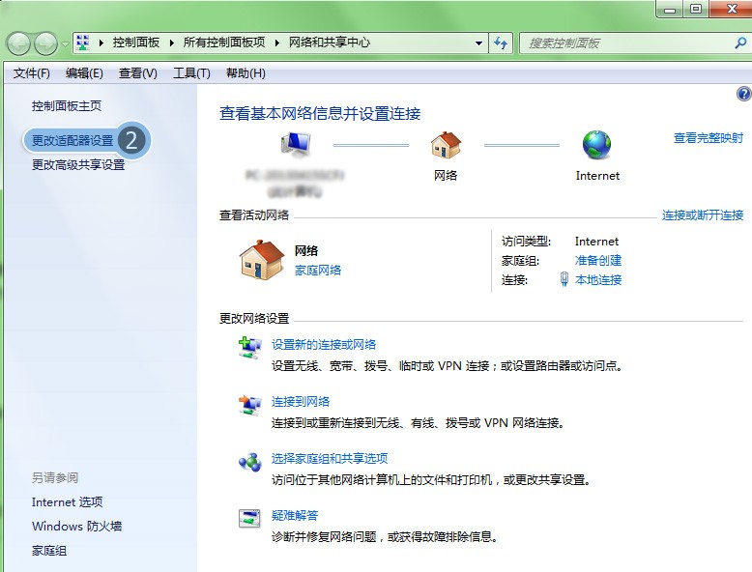Open 更改高级共享设置
Image resolution: width=752 pixels, height=572 pixels.
tap(78, 165)
